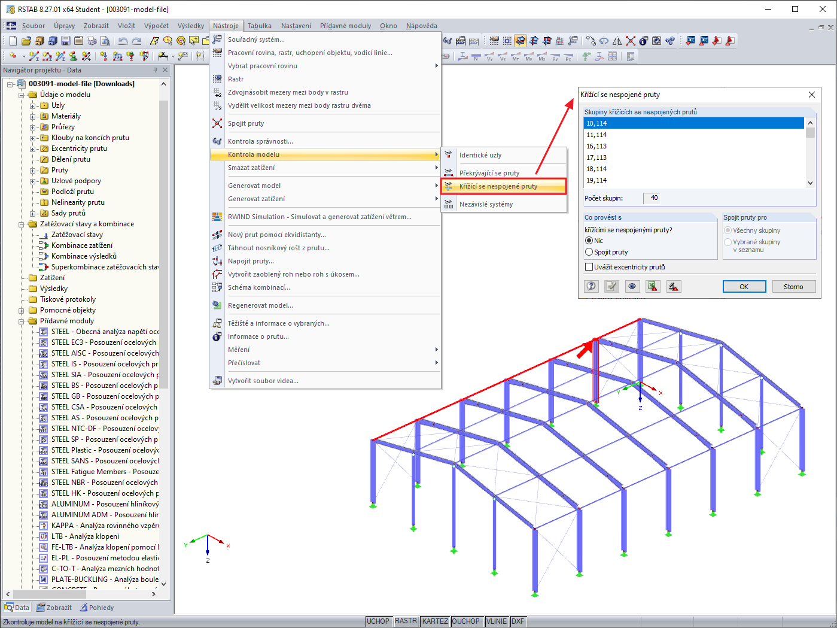Show the N axial force diagram icon
This screenshot has height=628, width=837.
[x=476, y=56]
